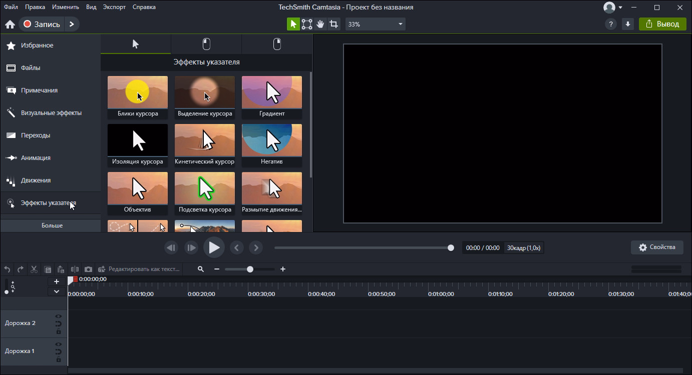Toggle visibility eye on Дорожка 1

click(59, 344)
